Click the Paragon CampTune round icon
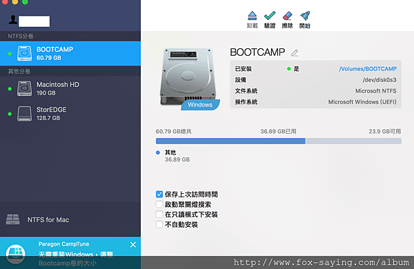This screenshot has height=269, width=414. coord(16,255)
